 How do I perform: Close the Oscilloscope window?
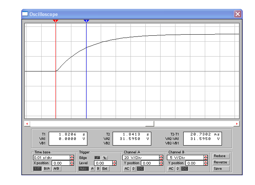[x=238, y=14]
